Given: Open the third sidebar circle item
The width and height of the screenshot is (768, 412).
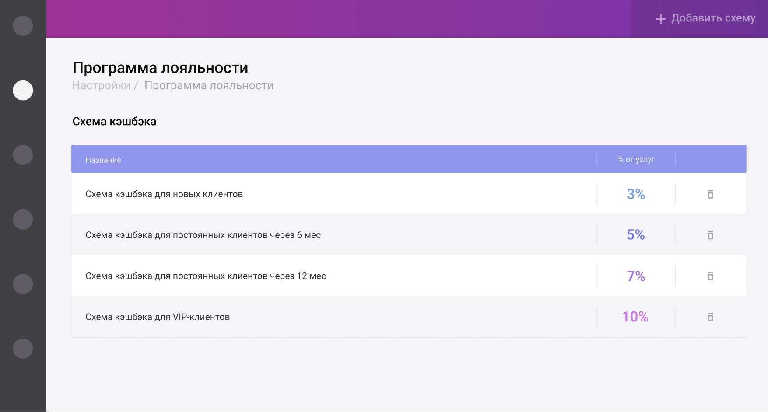Looking at the screenshot, I should coord(23,155).
